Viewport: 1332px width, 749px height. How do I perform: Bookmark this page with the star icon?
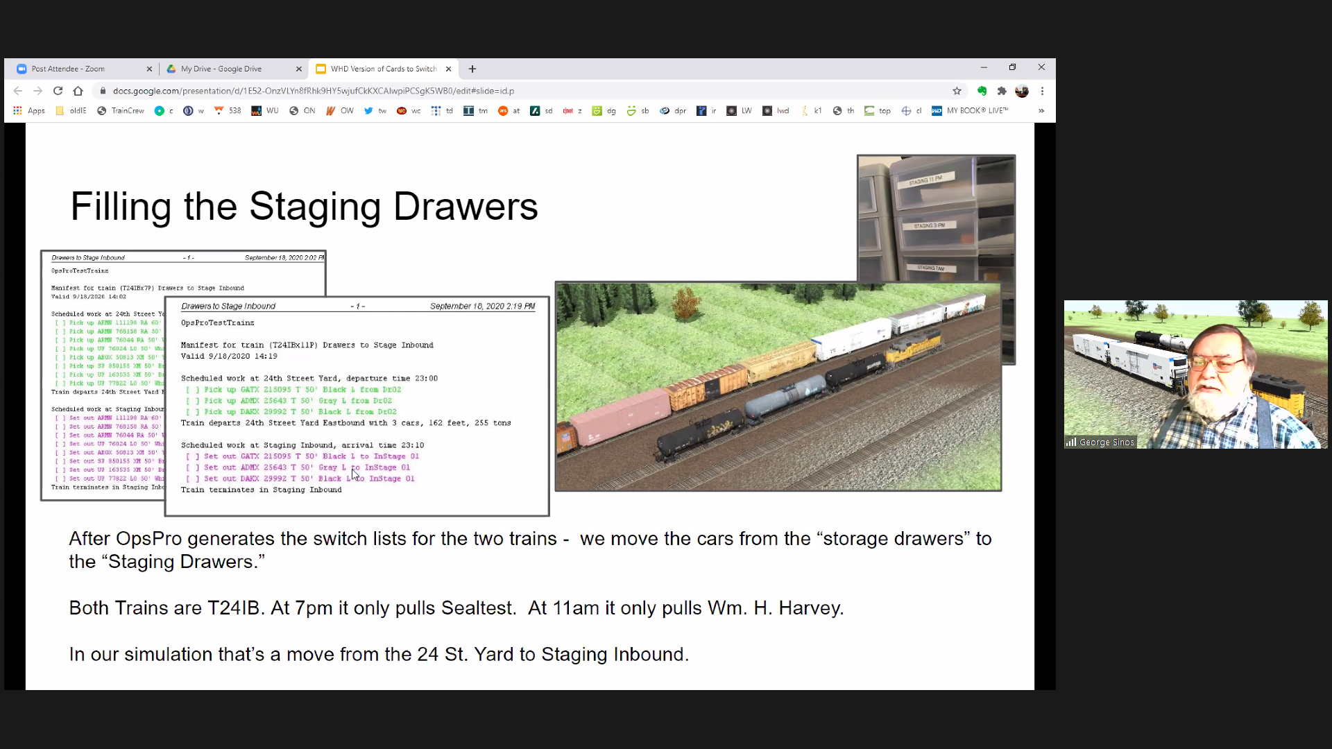pos(957,91)
